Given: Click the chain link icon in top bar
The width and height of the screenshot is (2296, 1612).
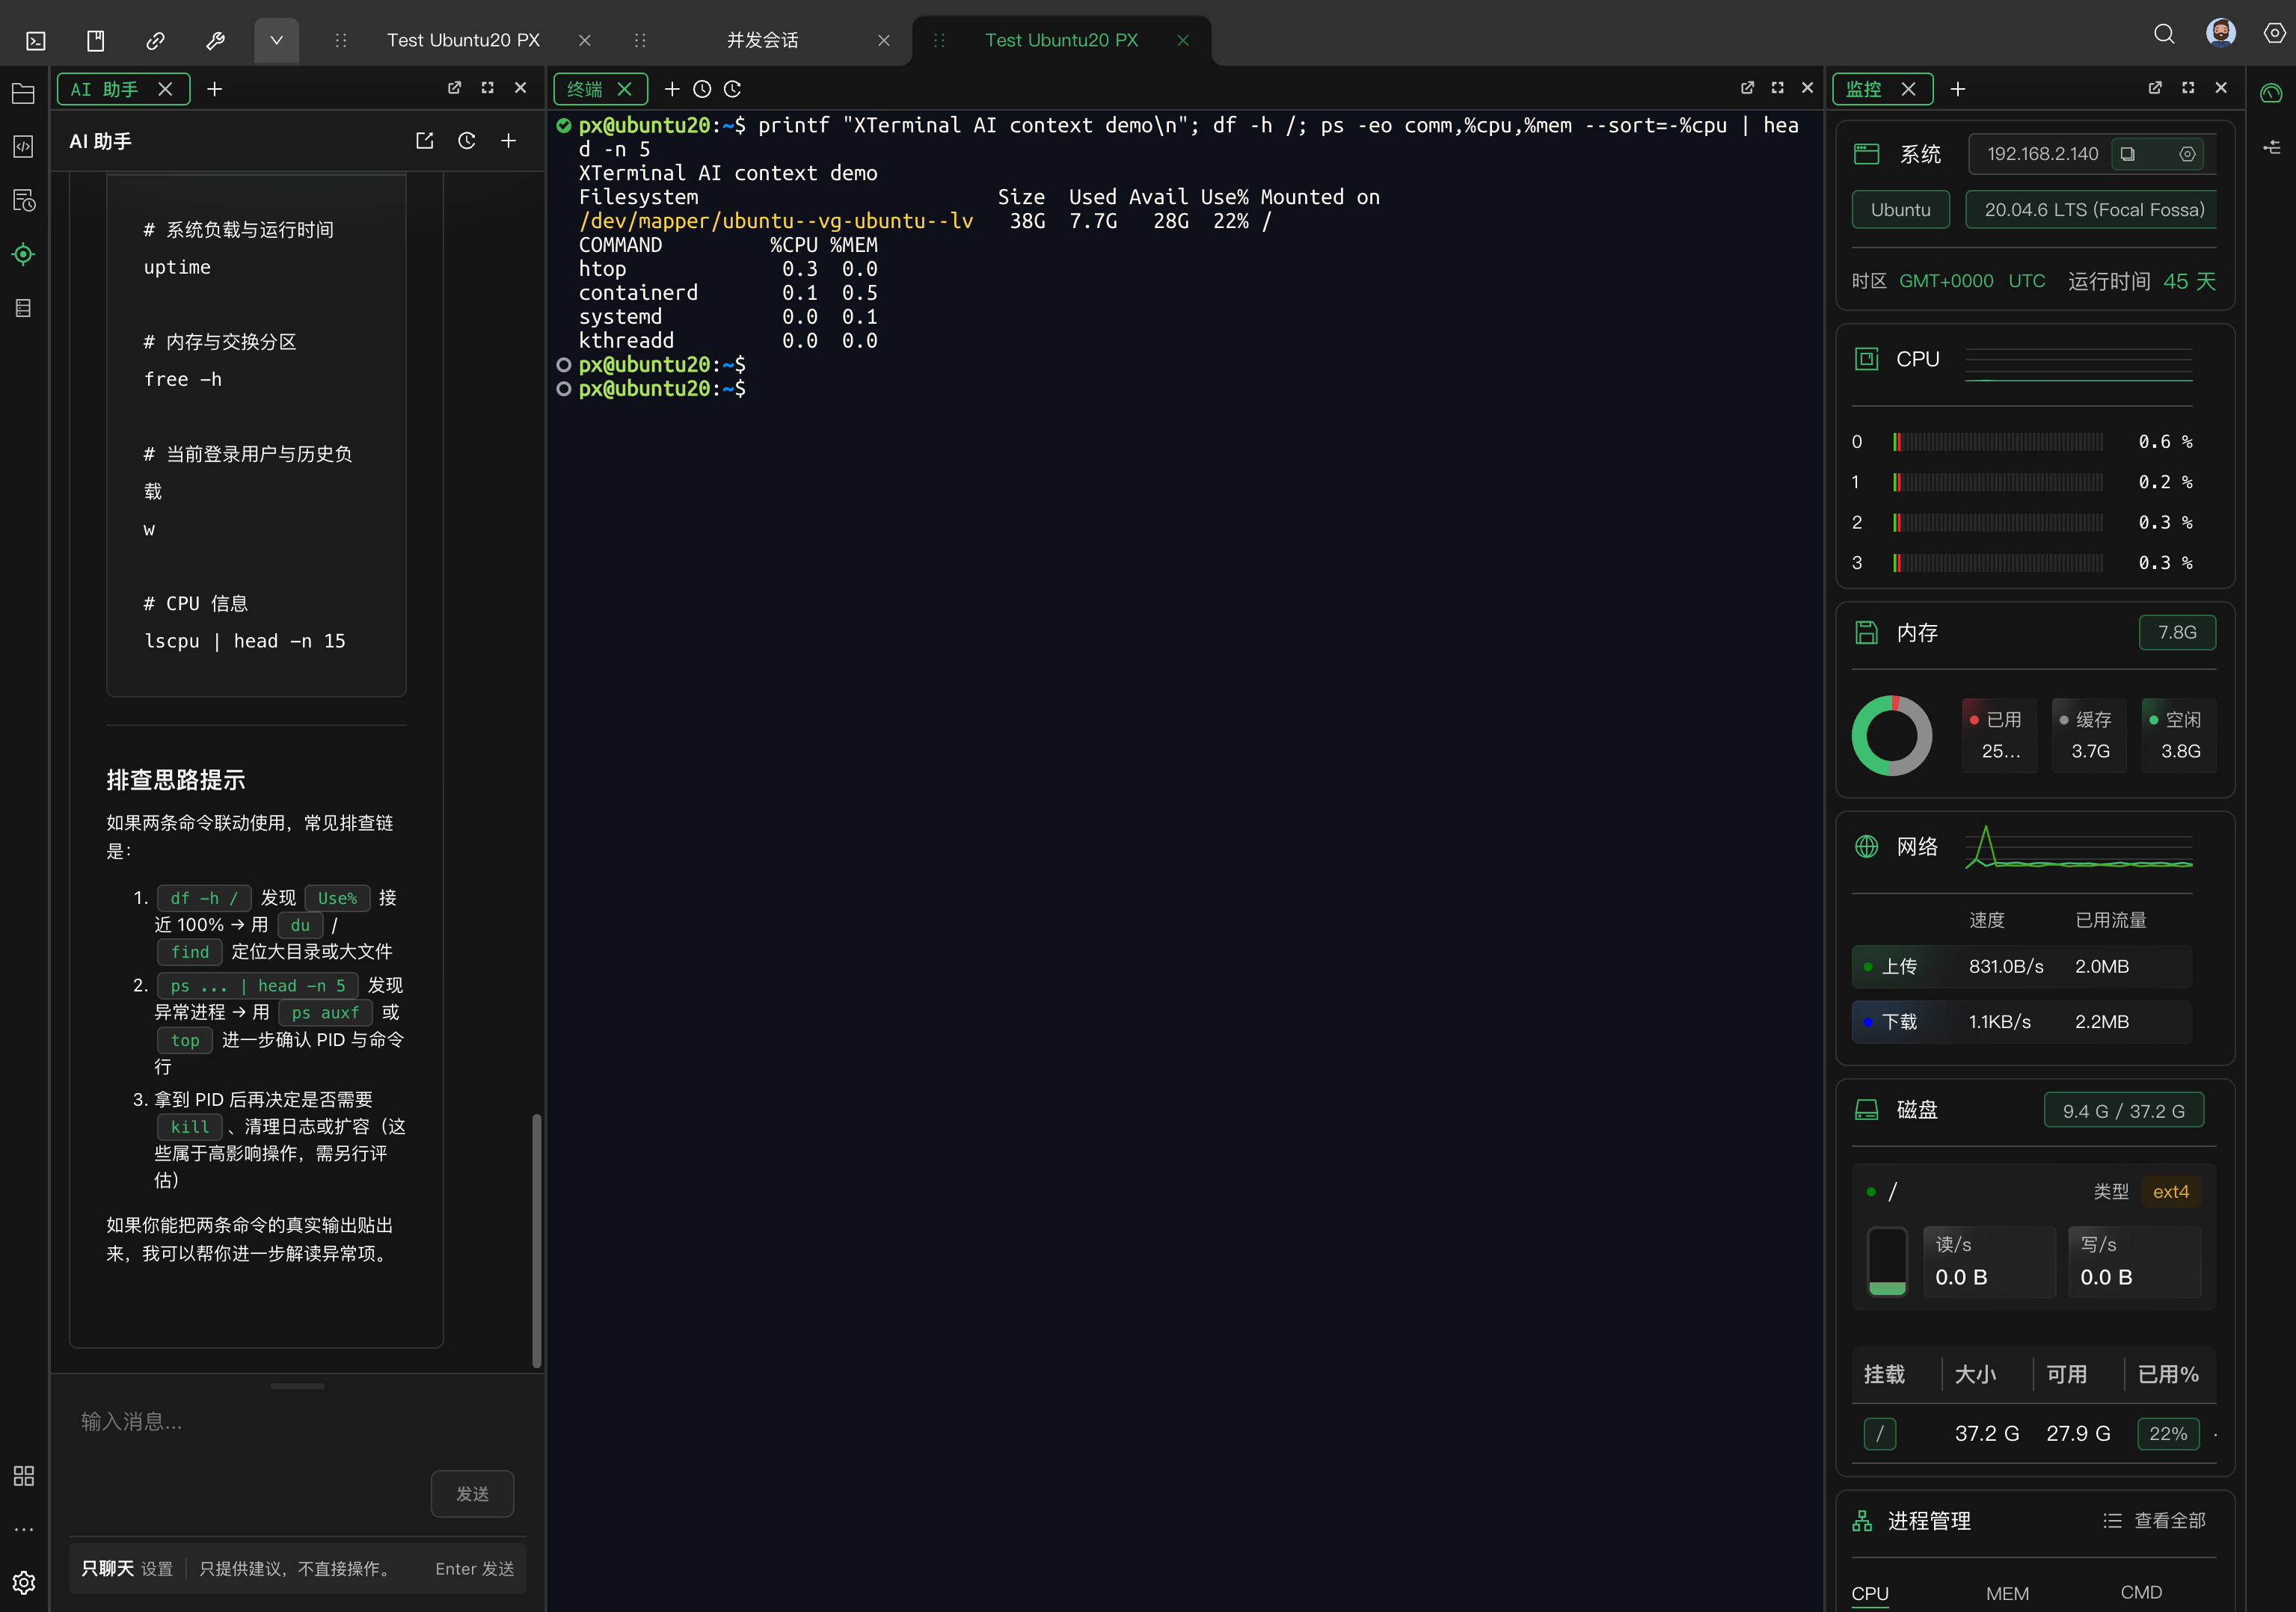Looking at the screenshot, I should click(155, 40).
